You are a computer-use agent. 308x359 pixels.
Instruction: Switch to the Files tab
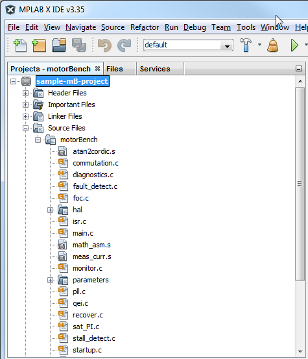pos(120,69)
